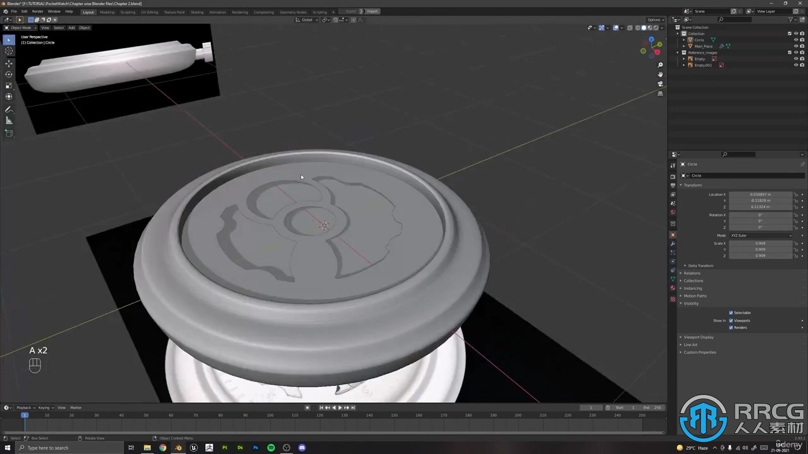Viewport: 808px width, 454px height.
Task: Click the Location X value field
Action: [x=761, y=194]
